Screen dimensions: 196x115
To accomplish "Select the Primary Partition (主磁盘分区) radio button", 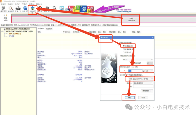I will pos(124,46).
